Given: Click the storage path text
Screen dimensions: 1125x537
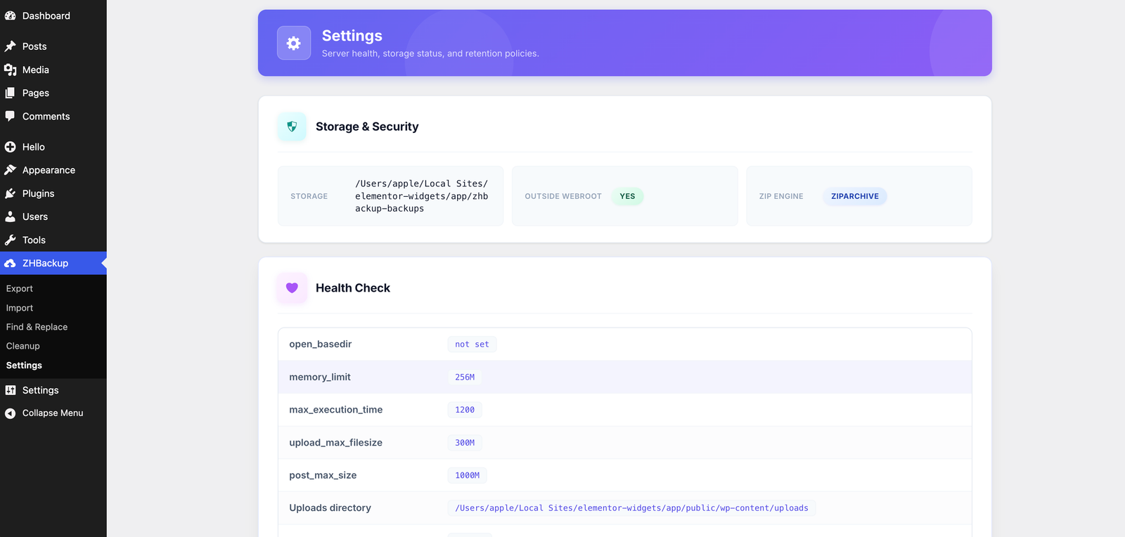Looking at the screenshot, I should 421,196.
